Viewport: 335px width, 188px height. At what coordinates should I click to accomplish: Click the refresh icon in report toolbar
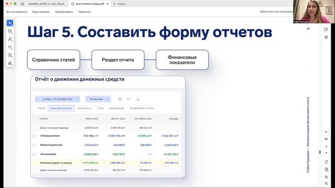pyautogui.click(x=129, y=99)
